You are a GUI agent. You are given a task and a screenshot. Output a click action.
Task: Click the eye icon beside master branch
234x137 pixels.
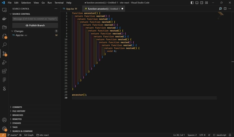click(x=20, y=135)
